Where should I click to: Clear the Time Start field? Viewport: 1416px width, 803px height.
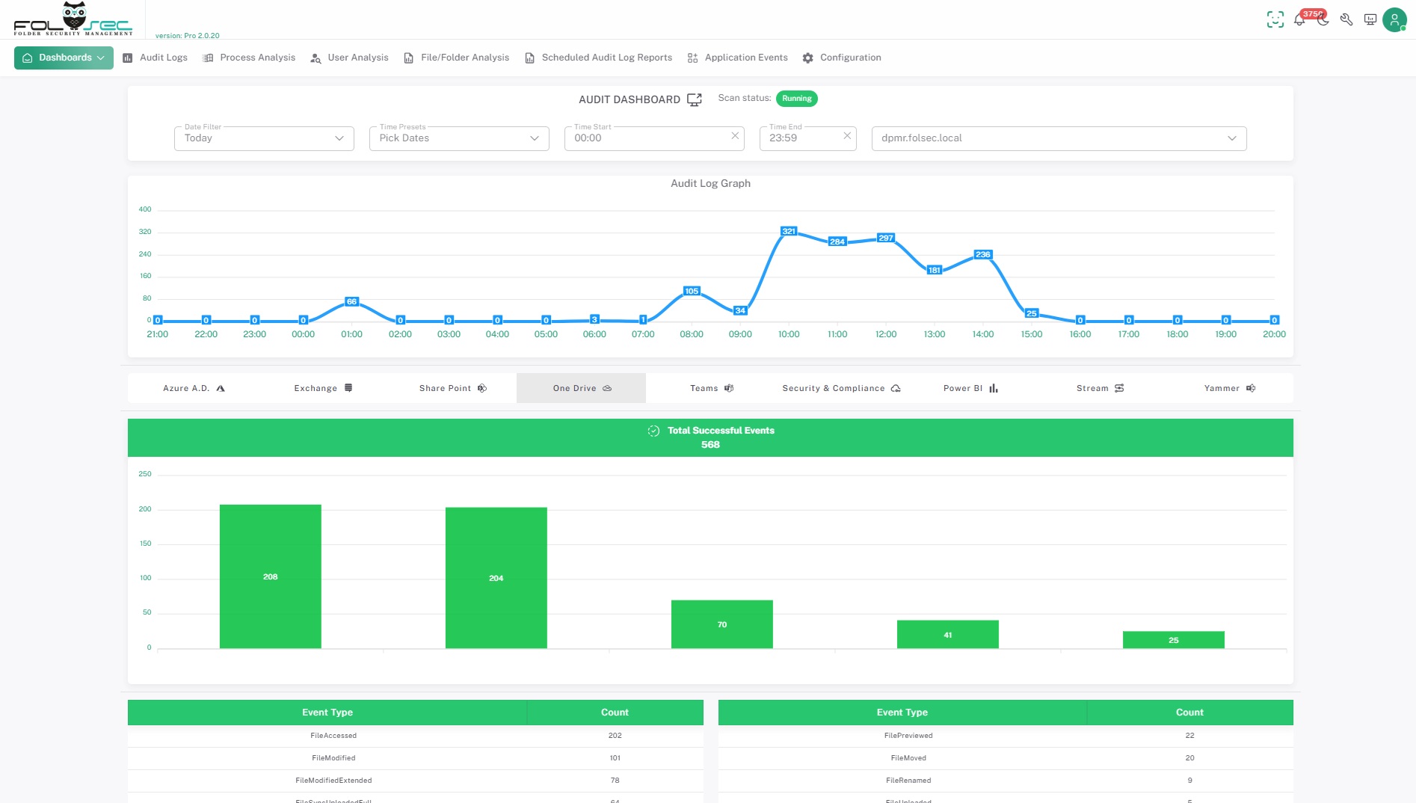(735, 136)
